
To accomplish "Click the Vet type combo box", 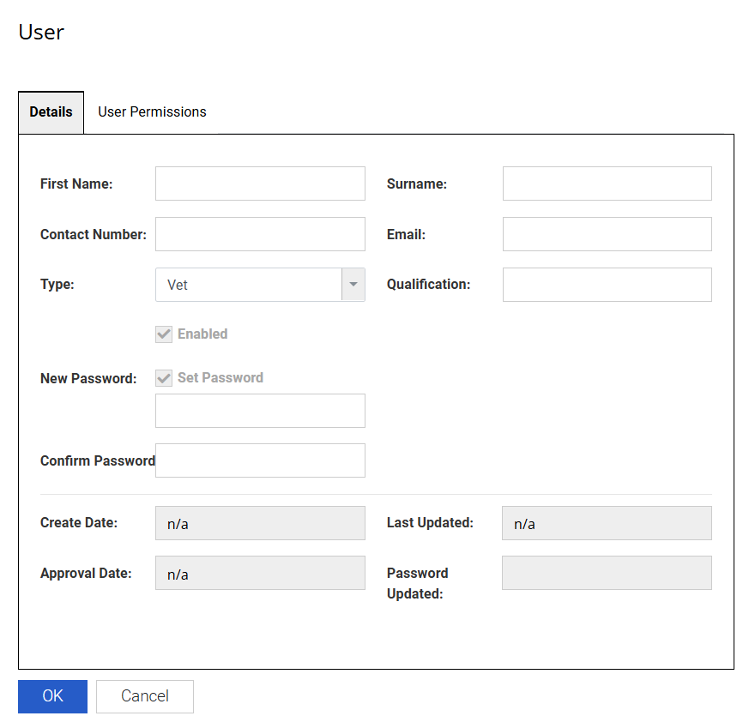I will (x=249, y=285).
